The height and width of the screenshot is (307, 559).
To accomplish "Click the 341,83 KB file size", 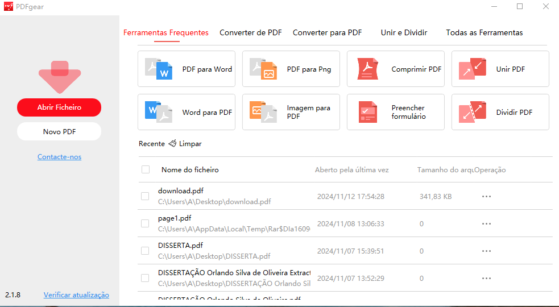I will tap(436, 197).
